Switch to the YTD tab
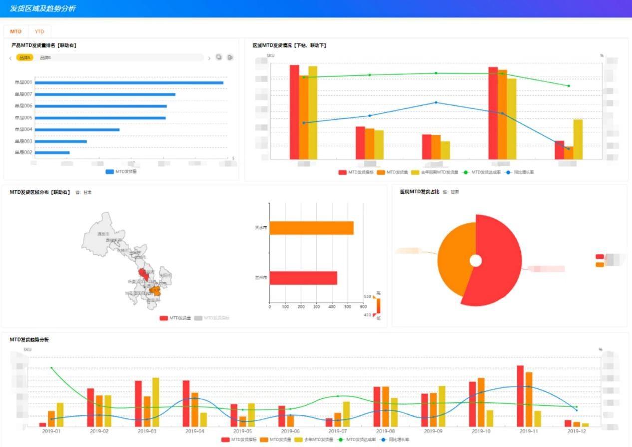 [x=39, y=31]
